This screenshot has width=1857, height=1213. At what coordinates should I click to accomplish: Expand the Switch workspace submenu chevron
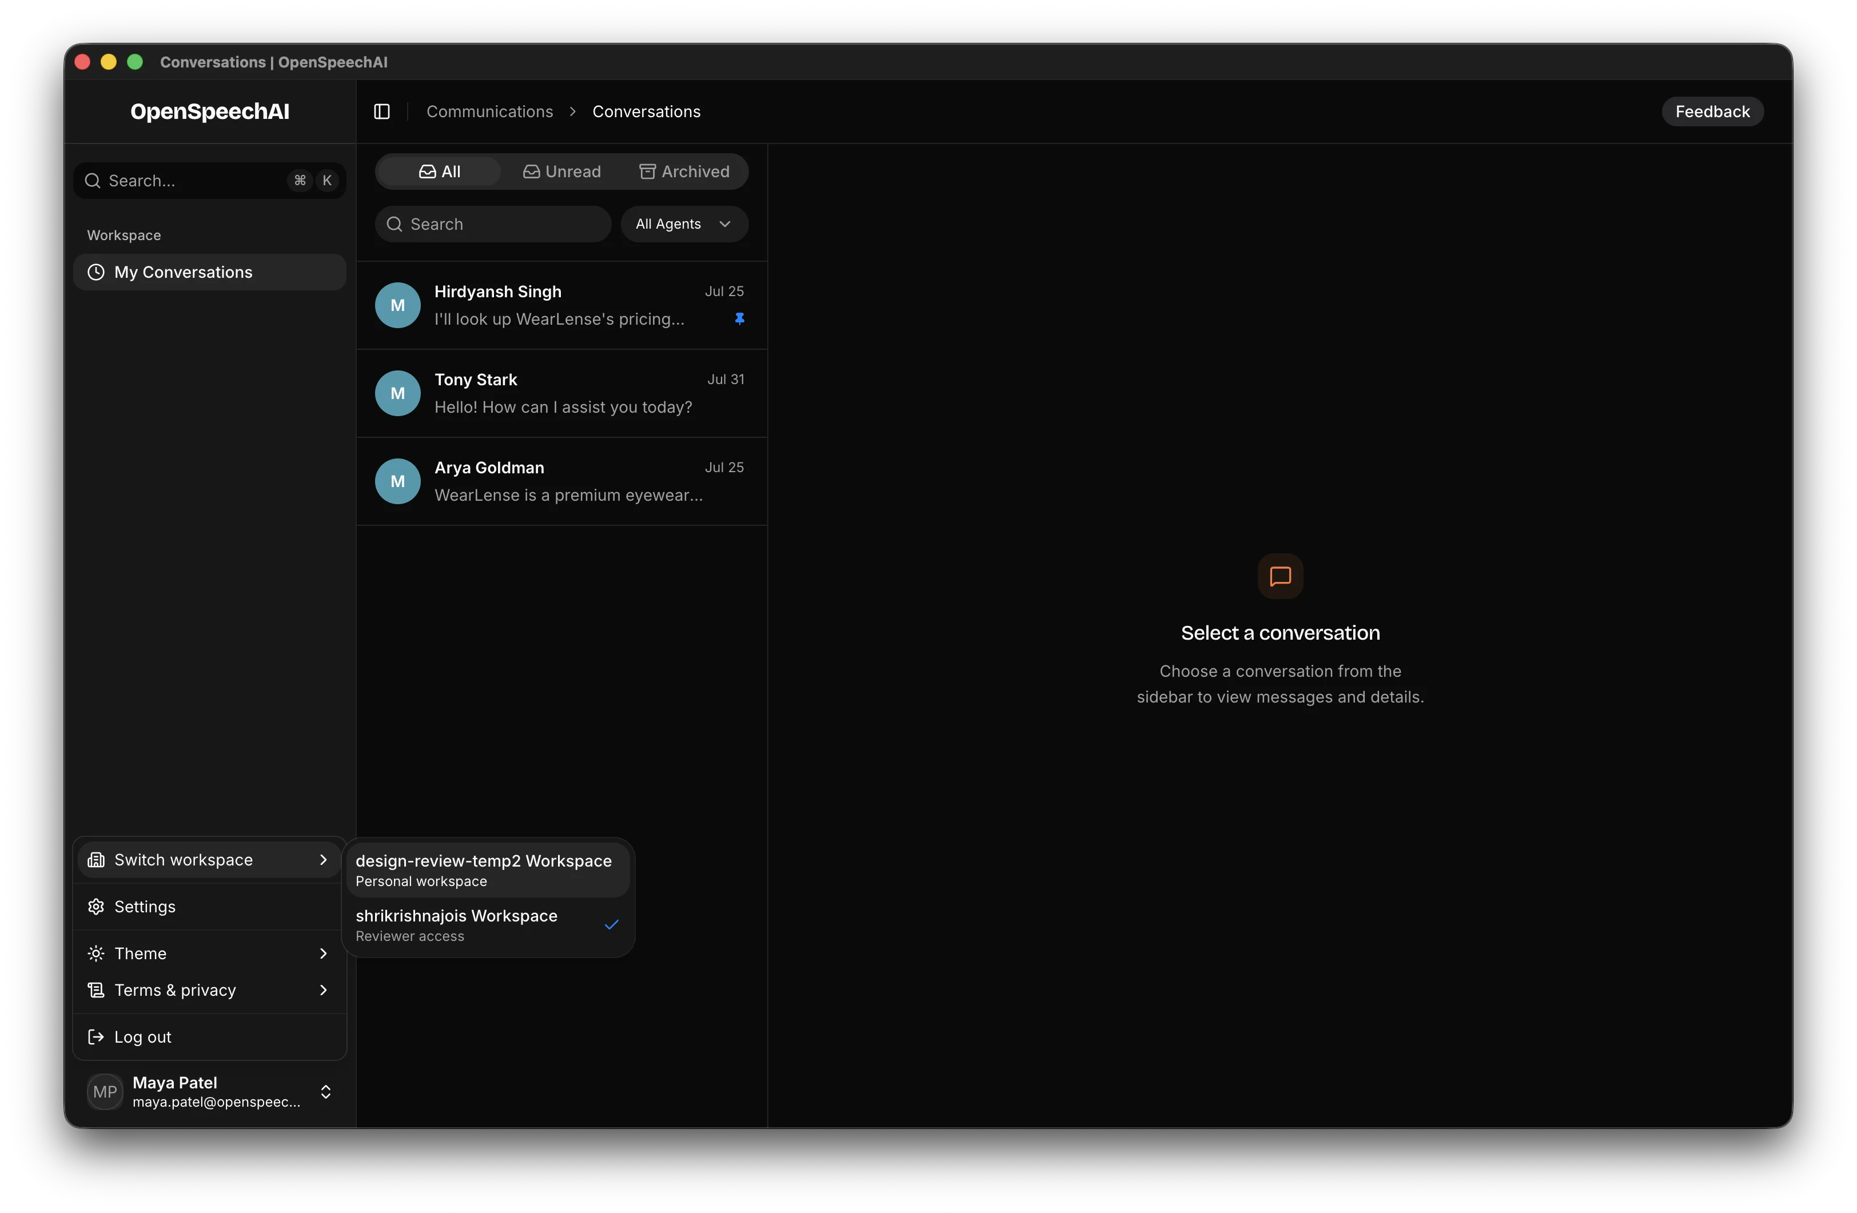(323, 860)
